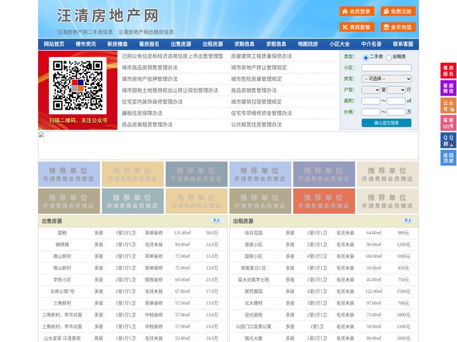
Task: Open the 信合花园 rental listing
Action: 253,233
